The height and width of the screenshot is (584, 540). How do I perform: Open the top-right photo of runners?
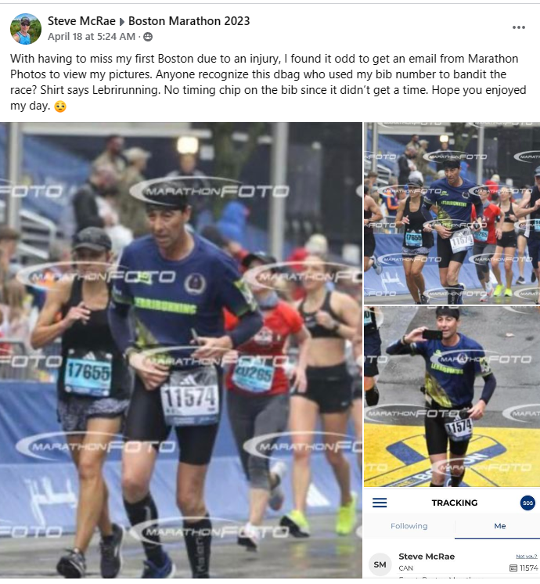[452, 214]
